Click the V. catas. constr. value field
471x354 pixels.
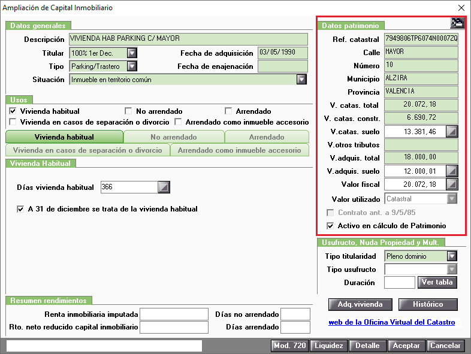[421, 119]
